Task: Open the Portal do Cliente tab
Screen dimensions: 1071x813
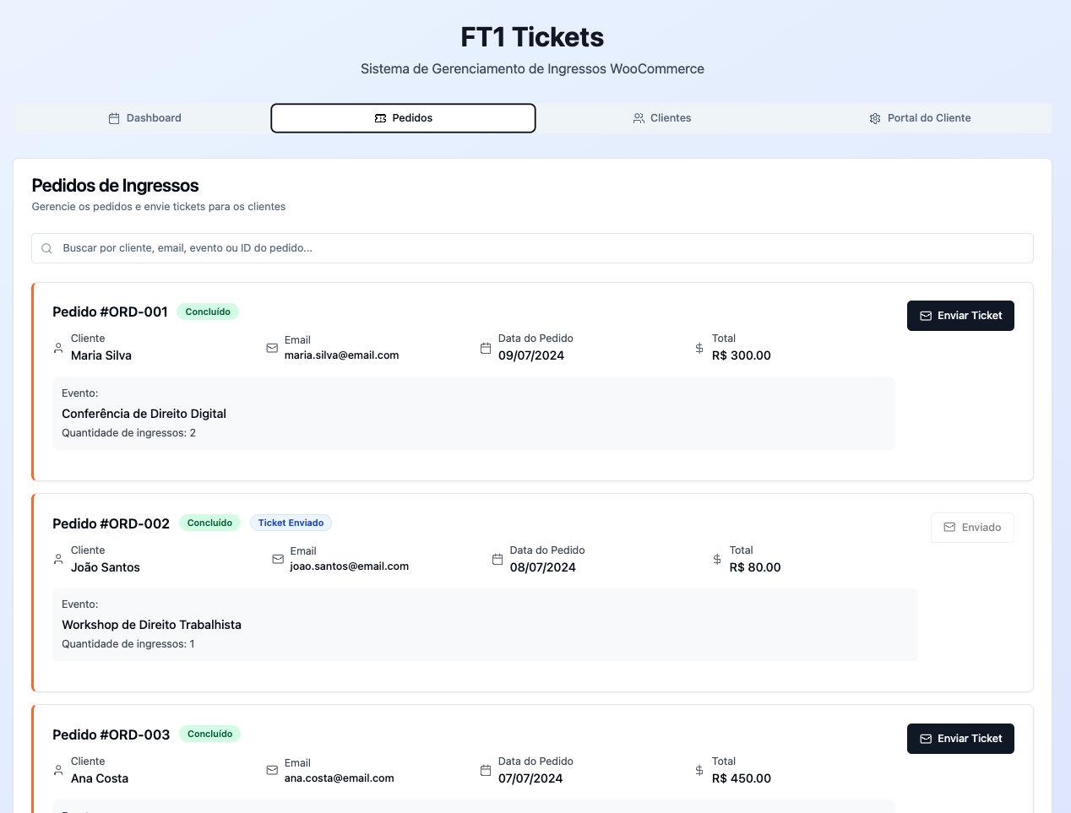Action: point(920,118)
